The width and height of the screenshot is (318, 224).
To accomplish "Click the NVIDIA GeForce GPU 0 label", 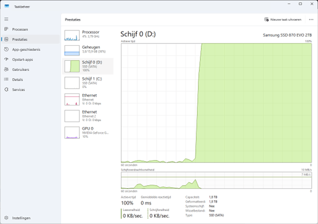I will (x=95, y=133).
